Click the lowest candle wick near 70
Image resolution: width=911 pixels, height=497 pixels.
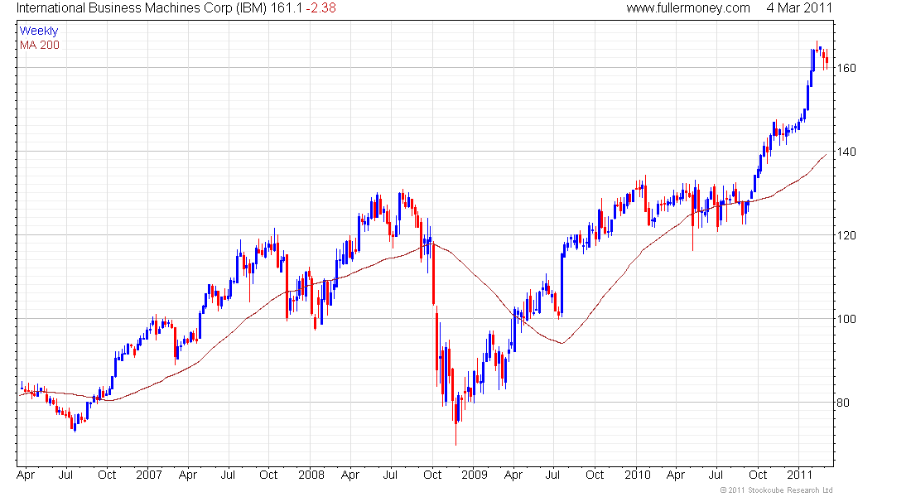tap(456, 433)
